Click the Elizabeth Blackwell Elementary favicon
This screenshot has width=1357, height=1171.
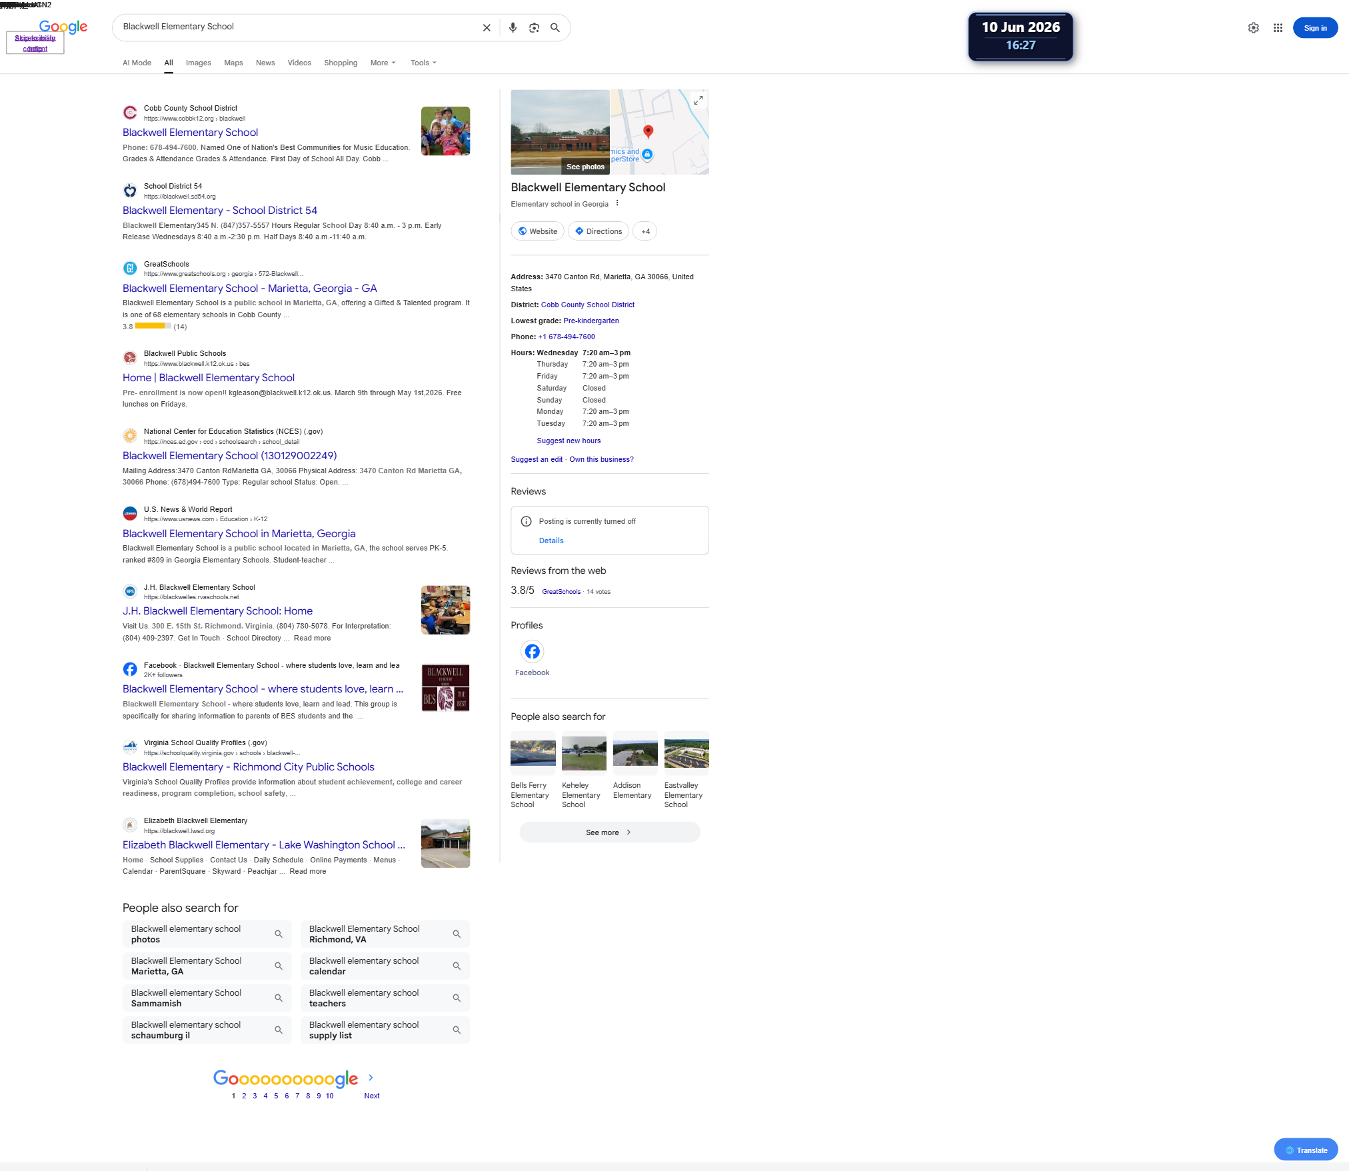pyautogui.click(x=130, y=825)
